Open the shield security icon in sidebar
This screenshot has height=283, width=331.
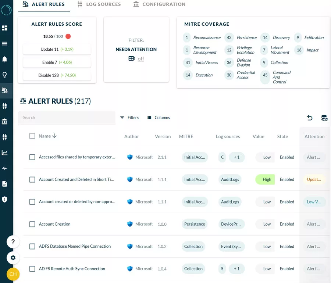[5, 199]
